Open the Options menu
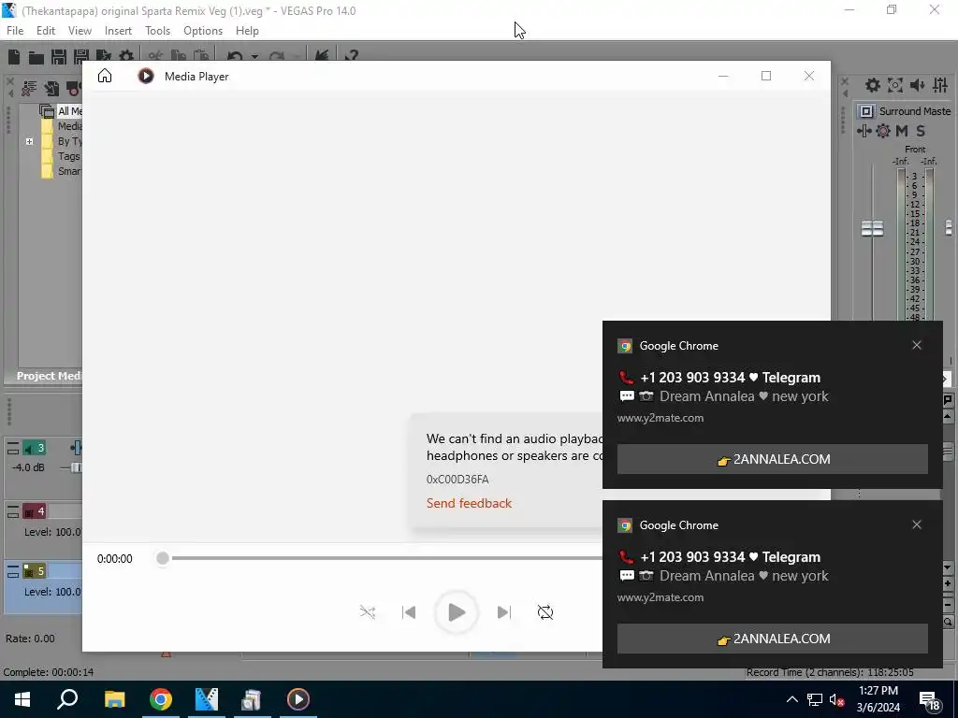Viewport: 958px width, 718px height. point(203,31)
